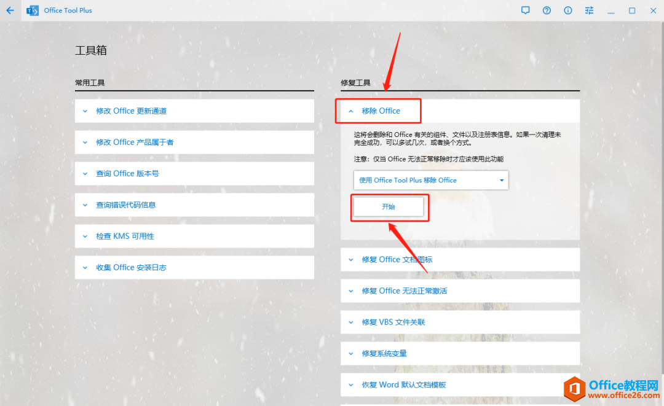
Task: Expand 检查 KMS 可用性 section
Action: coord(194,236)
